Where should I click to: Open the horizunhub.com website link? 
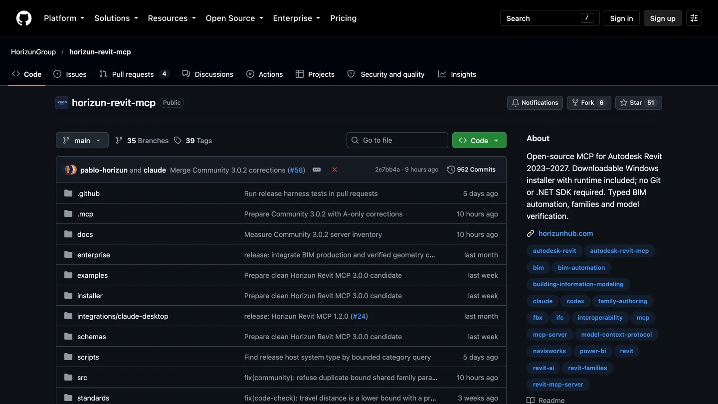click(566, 233)
